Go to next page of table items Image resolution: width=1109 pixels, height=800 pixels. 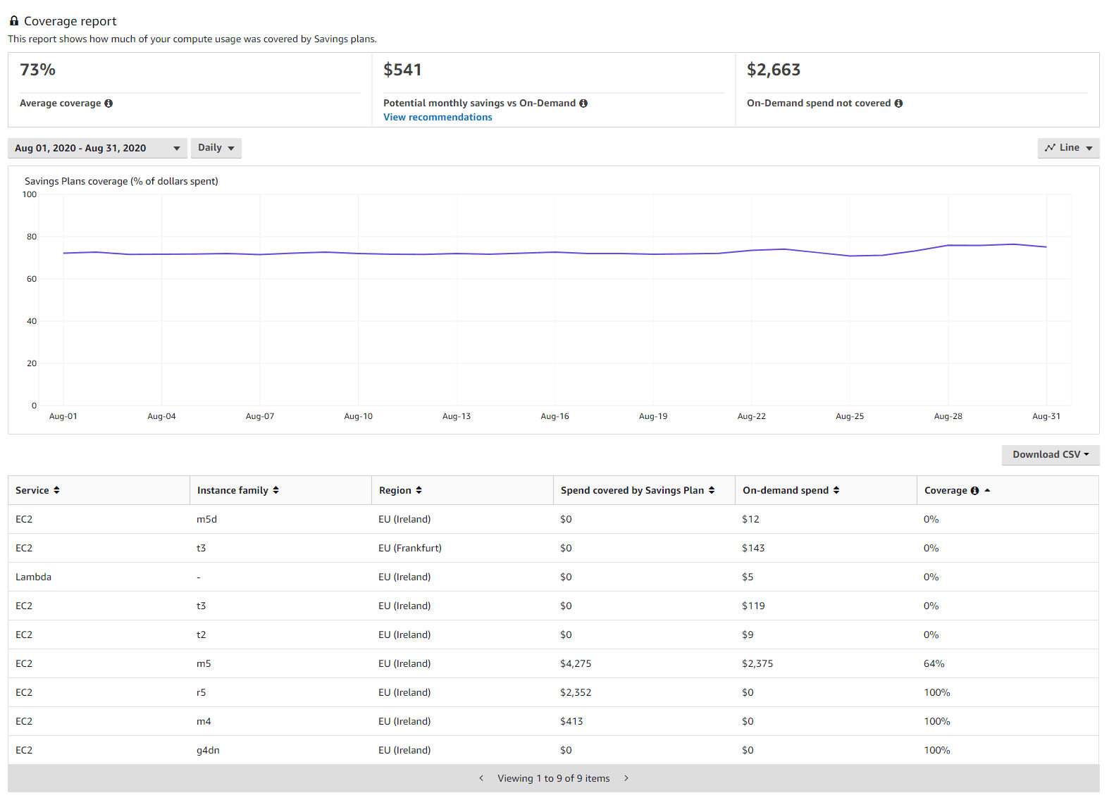626,778
